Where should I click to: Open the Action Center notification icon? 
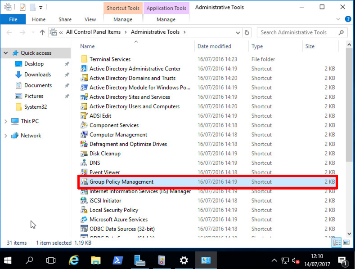(x=342, y=261)
